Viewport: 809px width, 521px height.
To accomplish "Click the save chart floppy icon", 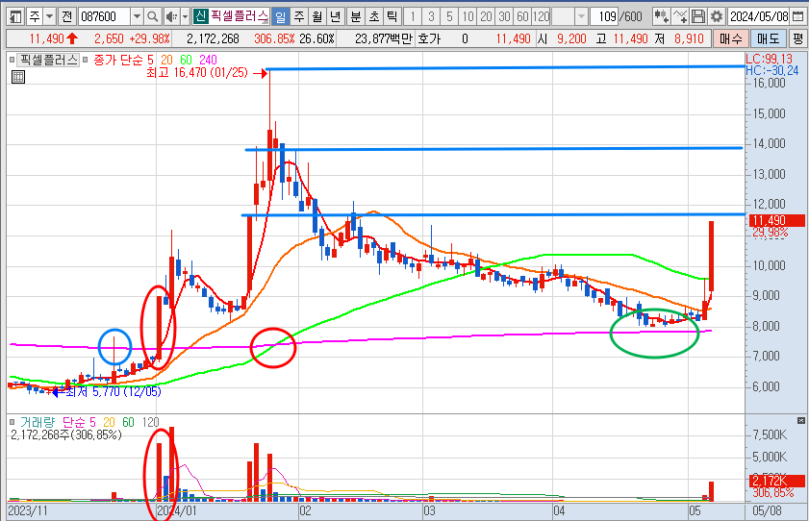I will (698, 17).
